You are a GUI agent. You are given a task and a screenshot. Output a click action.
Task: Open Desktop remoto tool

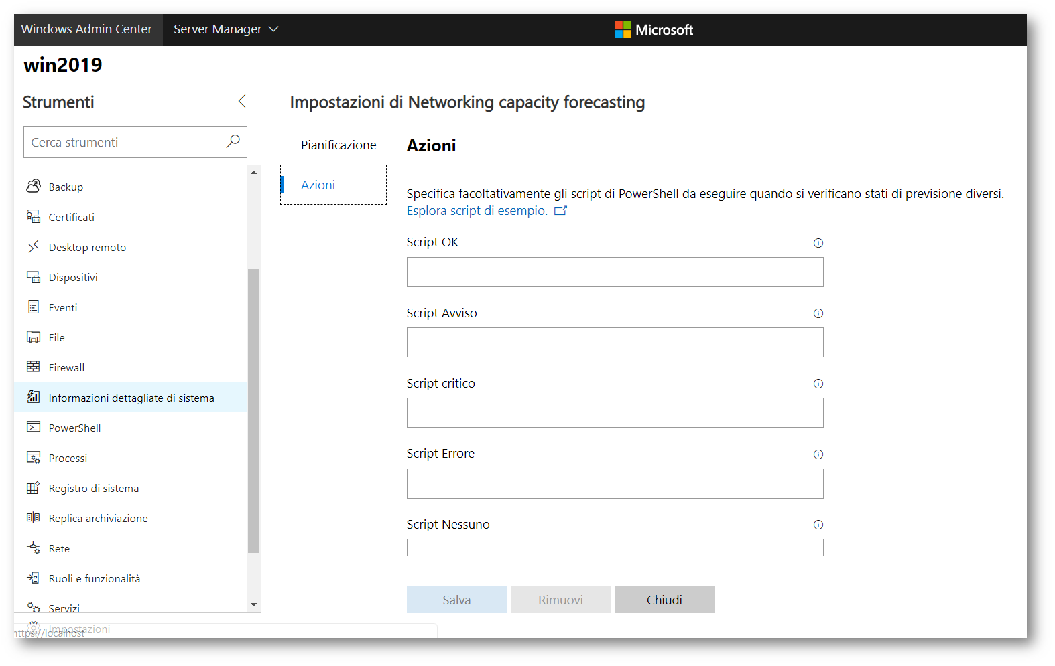pos(131,247)
